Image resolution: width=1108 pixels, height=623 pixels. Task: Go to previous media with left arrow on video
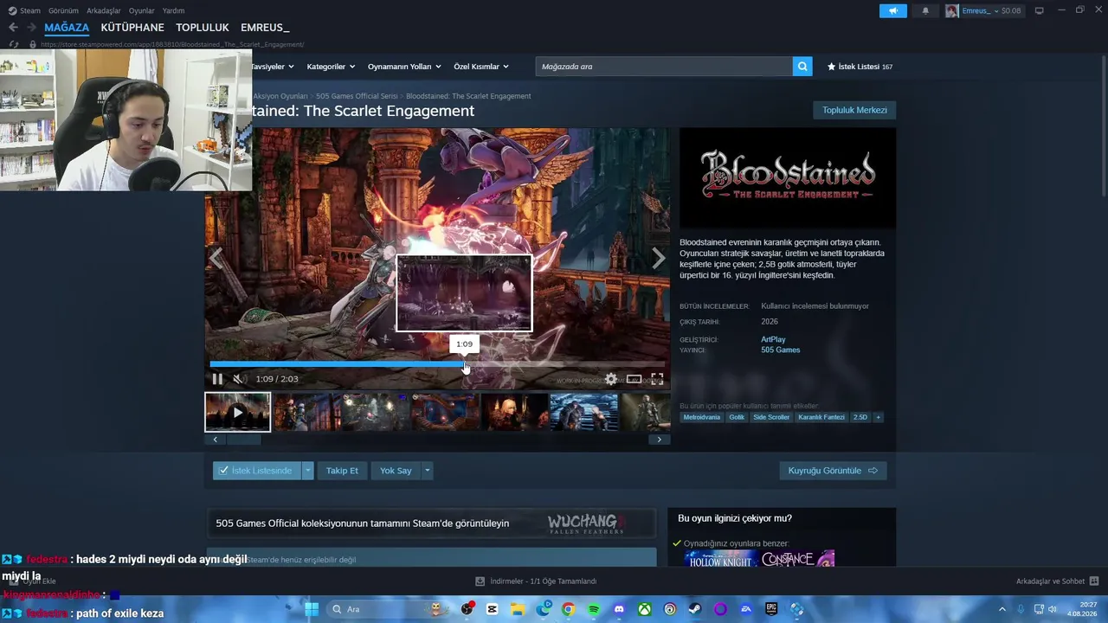click(x=216, y=258)
